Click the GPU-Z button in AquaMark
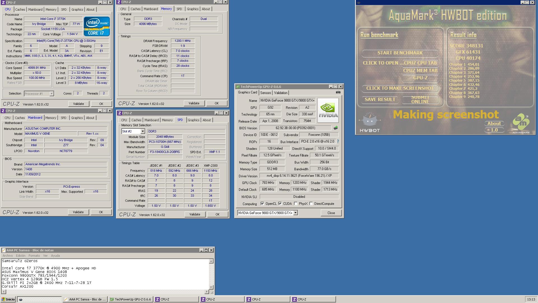Image resolution: width=538 pixels, height=303 pixels. click(x=420, y=78)
